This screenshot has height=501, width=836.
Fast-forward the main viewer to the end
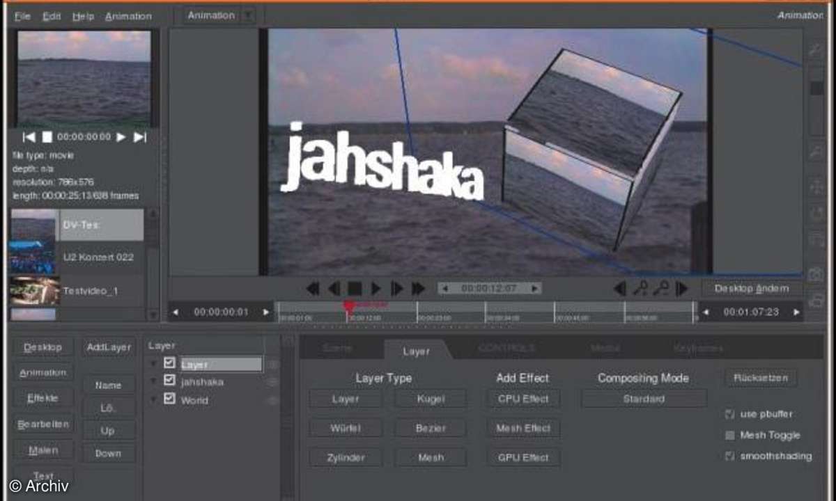418,288
